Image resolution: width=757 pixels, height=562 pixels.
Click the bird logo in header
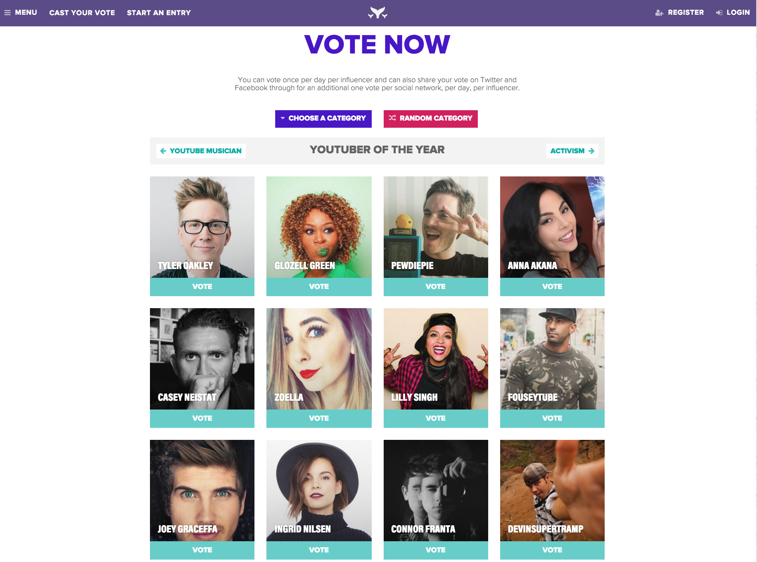tap(377, 13)
